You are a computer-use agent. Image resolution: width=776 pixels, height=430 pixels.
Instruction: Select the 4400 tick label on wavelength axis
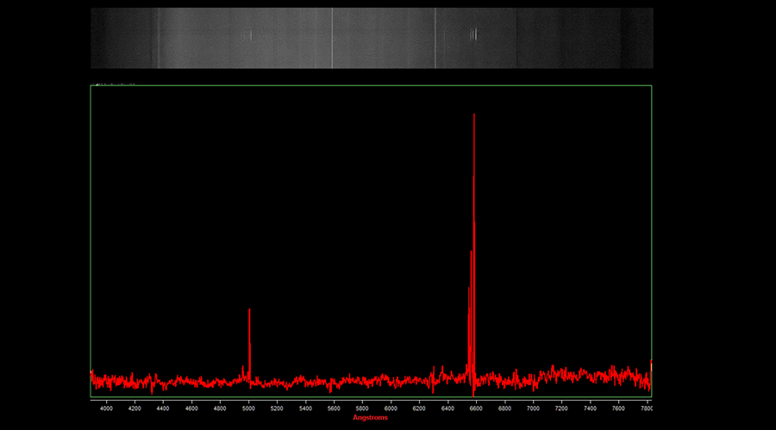(x=163, y=408)
